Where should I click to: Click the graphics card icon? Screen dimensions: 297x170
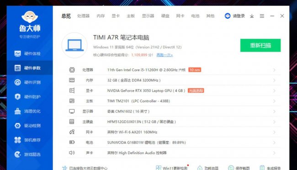click(72, 90)
